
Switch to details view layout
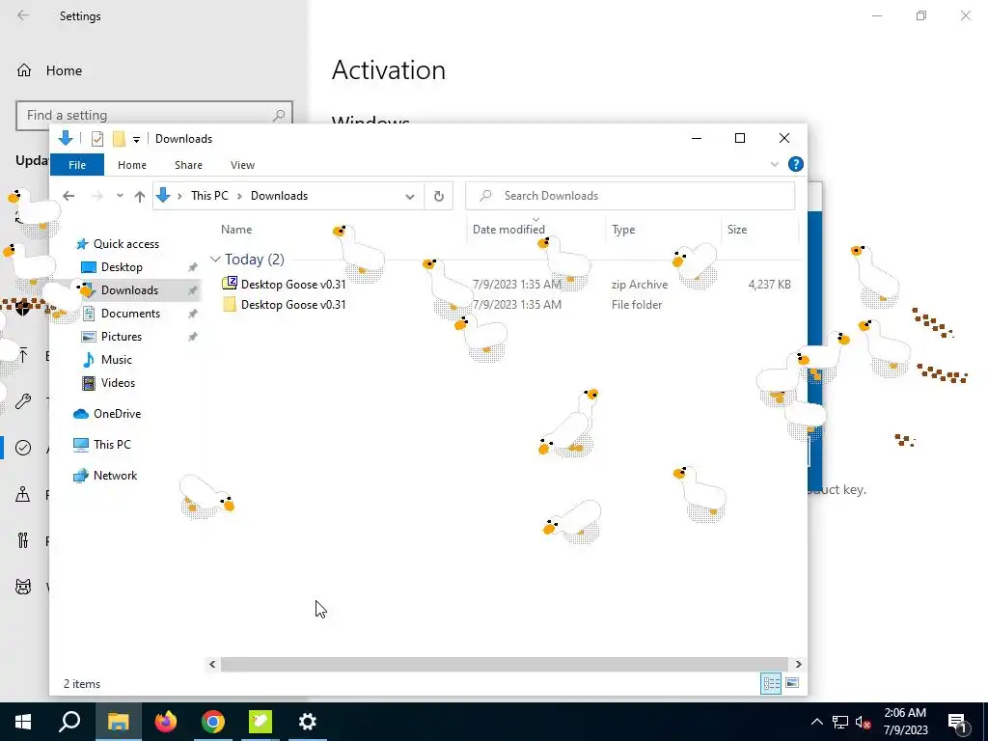(x=771, y=683)
